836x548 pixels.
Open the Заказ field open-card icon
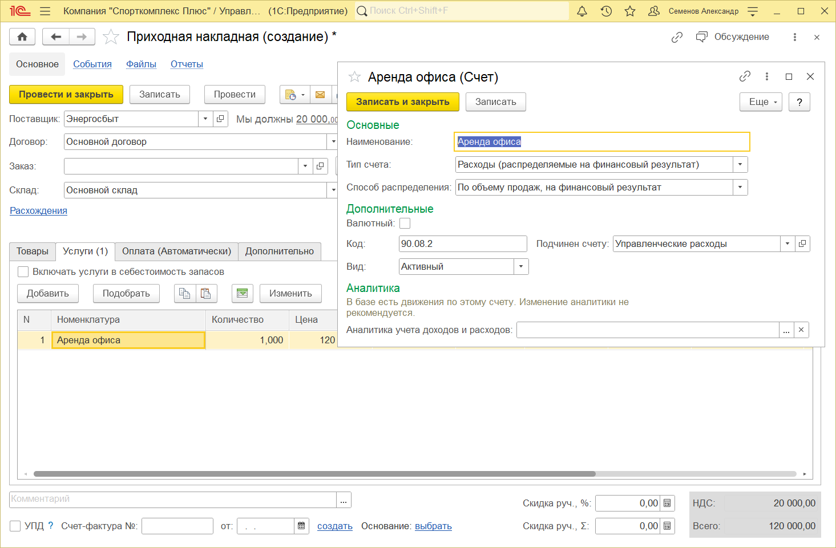pyautogui.click(x=320, y=167)
